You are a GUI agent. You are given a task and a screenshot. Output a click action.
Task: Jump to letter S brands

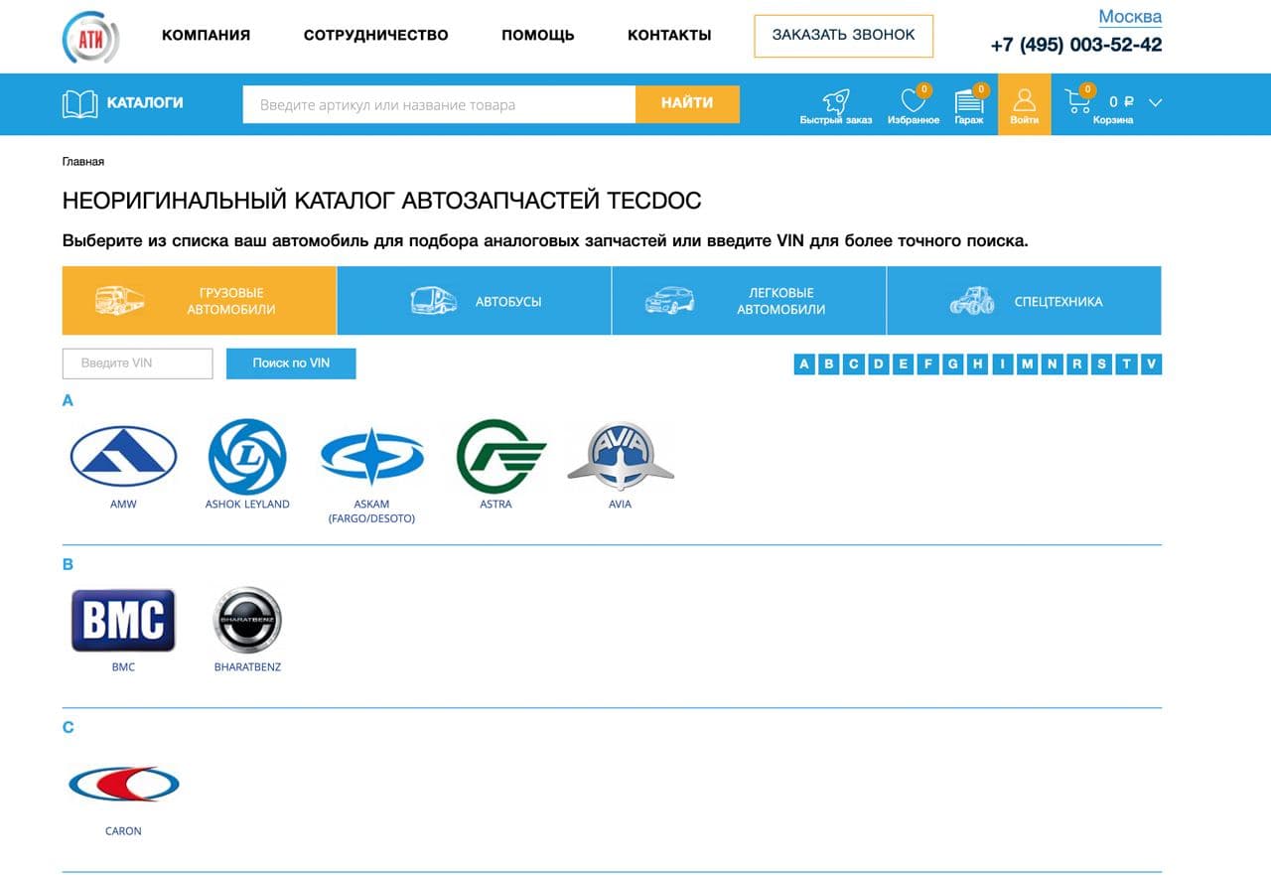pos(1102,365)
